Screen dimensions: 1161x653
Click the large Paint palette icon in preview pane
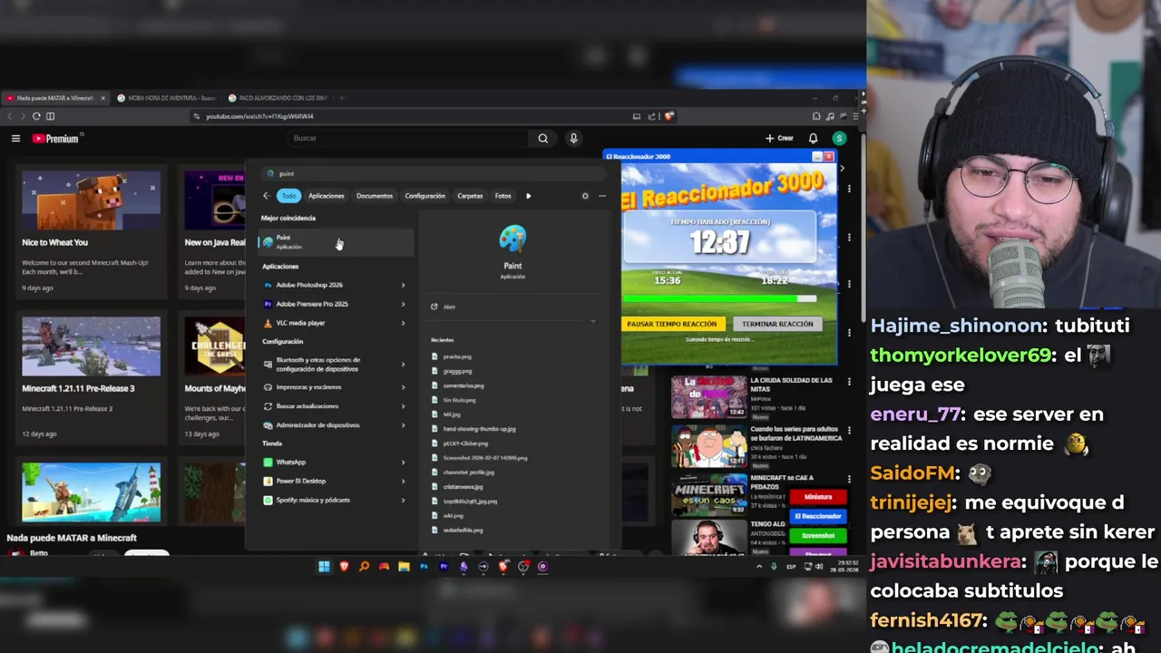512,239
